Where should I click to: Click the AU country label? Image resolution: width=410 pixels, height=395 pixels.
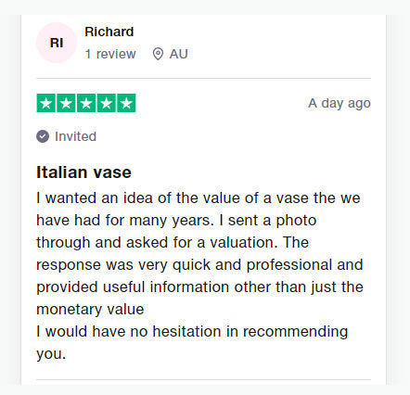178,54
